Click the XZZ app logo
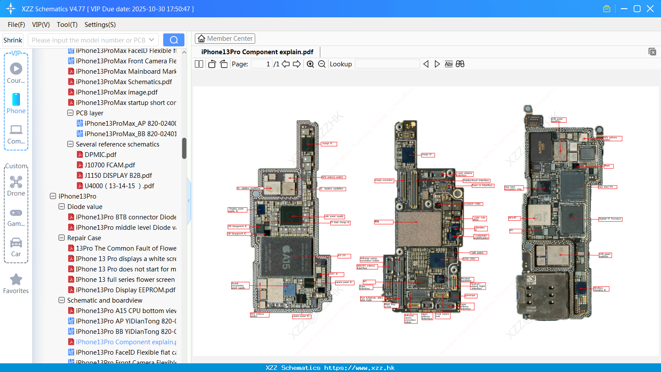Image resolution: width=661 pixels, height=372 pixels. [11, 9]
